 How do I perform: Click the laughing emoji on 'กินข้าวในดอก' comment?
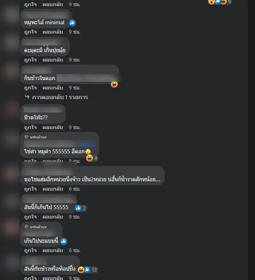click(x=114, y=84)
